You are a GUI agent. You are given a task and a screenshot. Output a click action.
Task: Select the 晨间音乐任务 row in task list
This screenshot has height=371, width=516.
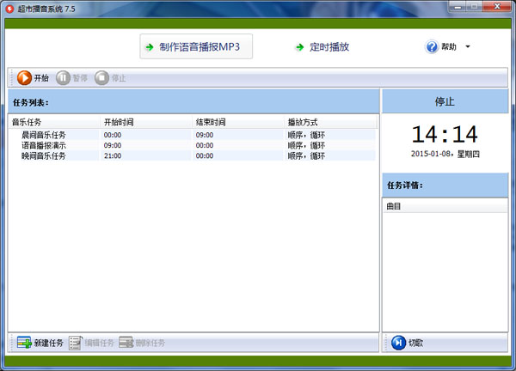pyautogui.click(x=44, y=135)
